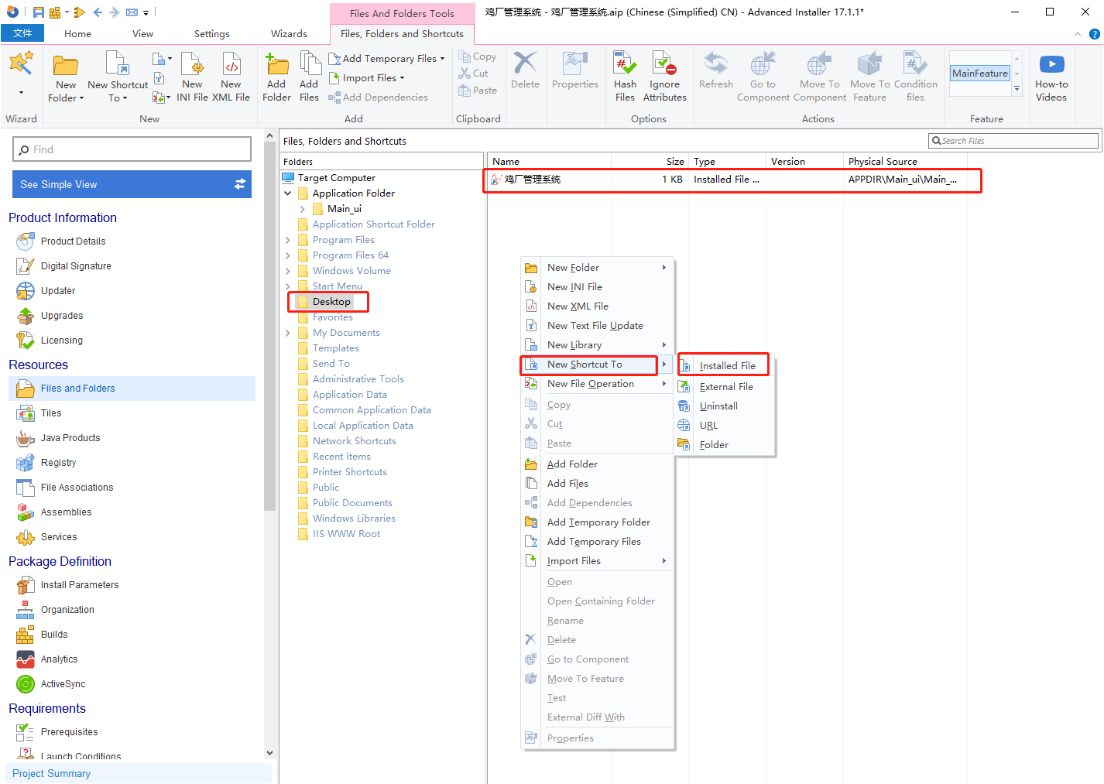This screenshot has height=784, width=1104.
Task: Open the Digital Signature page
Action: (x=76, y=266)
